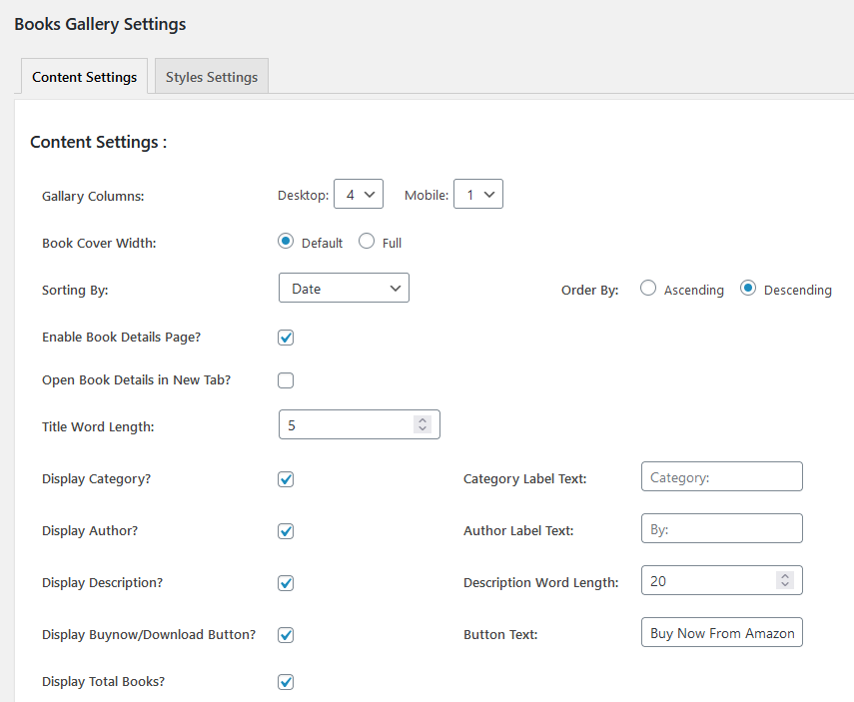This screenshot has height=702, width=854.
Task: Enable Open Book Details in New Tab
Action: click(x=286, y=380)
